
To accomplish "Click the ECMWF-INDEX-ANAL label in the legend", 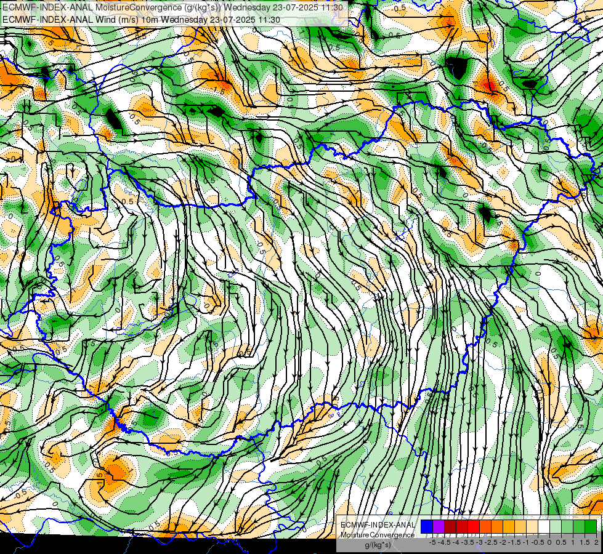I will tap(378, 525).
